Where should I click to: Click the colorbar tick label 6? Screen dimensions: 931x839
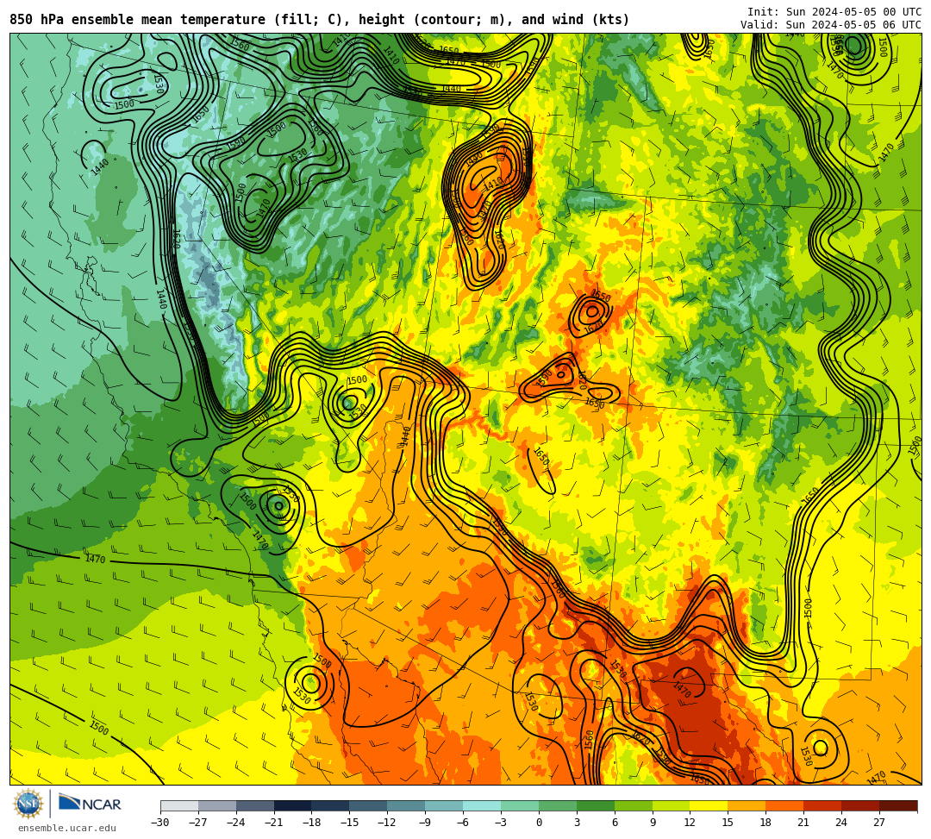tap(615, 823)
